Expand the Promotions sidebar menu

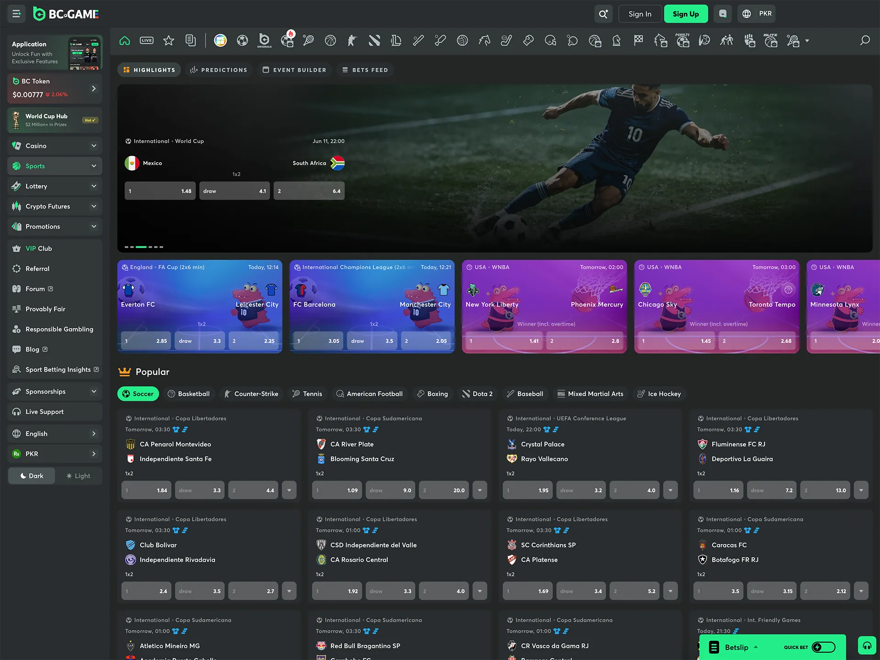click(55, 226)
